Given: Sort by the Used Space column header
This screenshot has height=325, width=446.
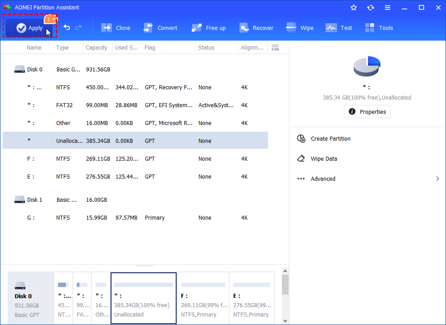Looking at the screenshot, I should [x=127, y=47].
